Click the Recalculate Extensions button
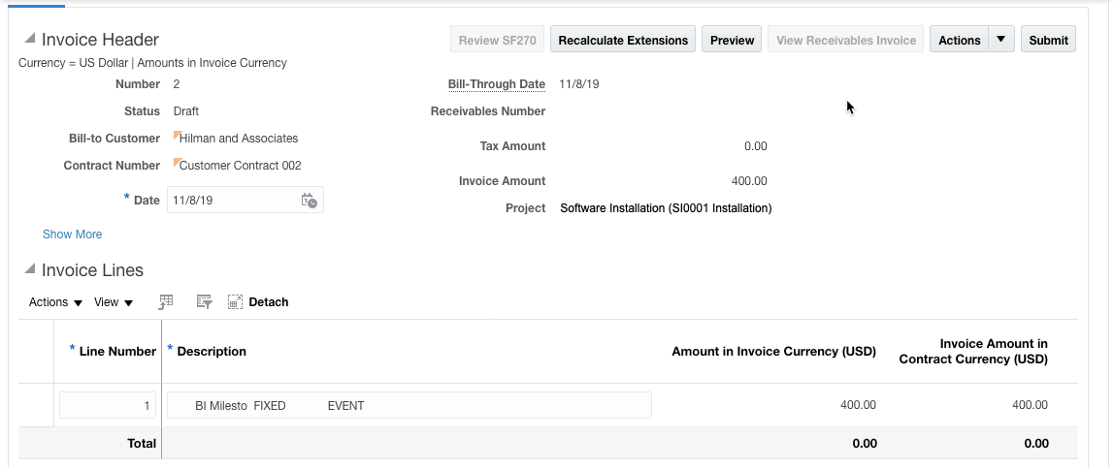 [x=623, y=40]
